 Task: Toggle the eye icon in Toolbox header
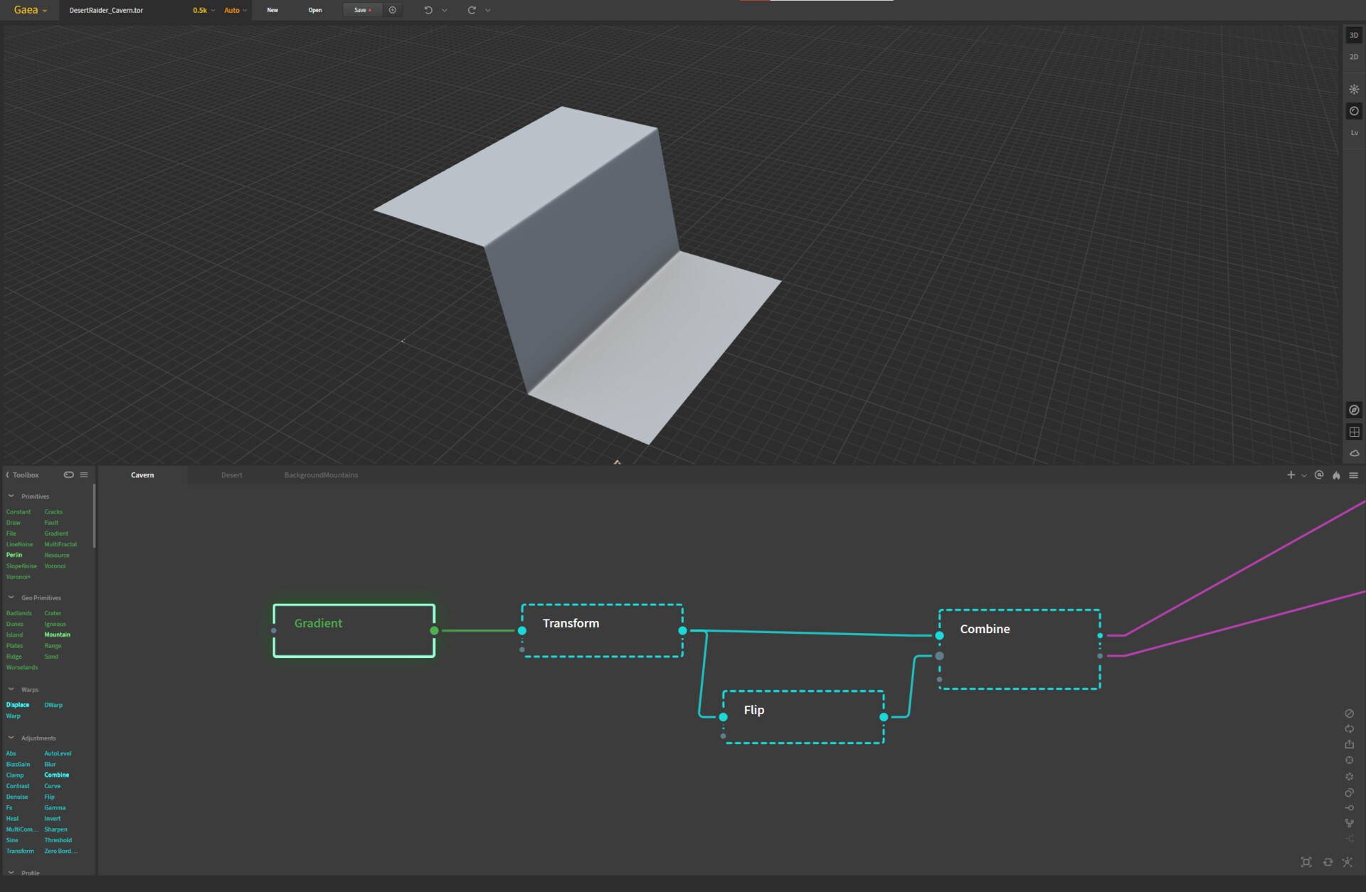click(69, 474)
